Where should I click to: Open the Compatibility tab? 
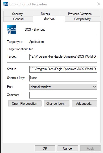[x=82, y=19]
